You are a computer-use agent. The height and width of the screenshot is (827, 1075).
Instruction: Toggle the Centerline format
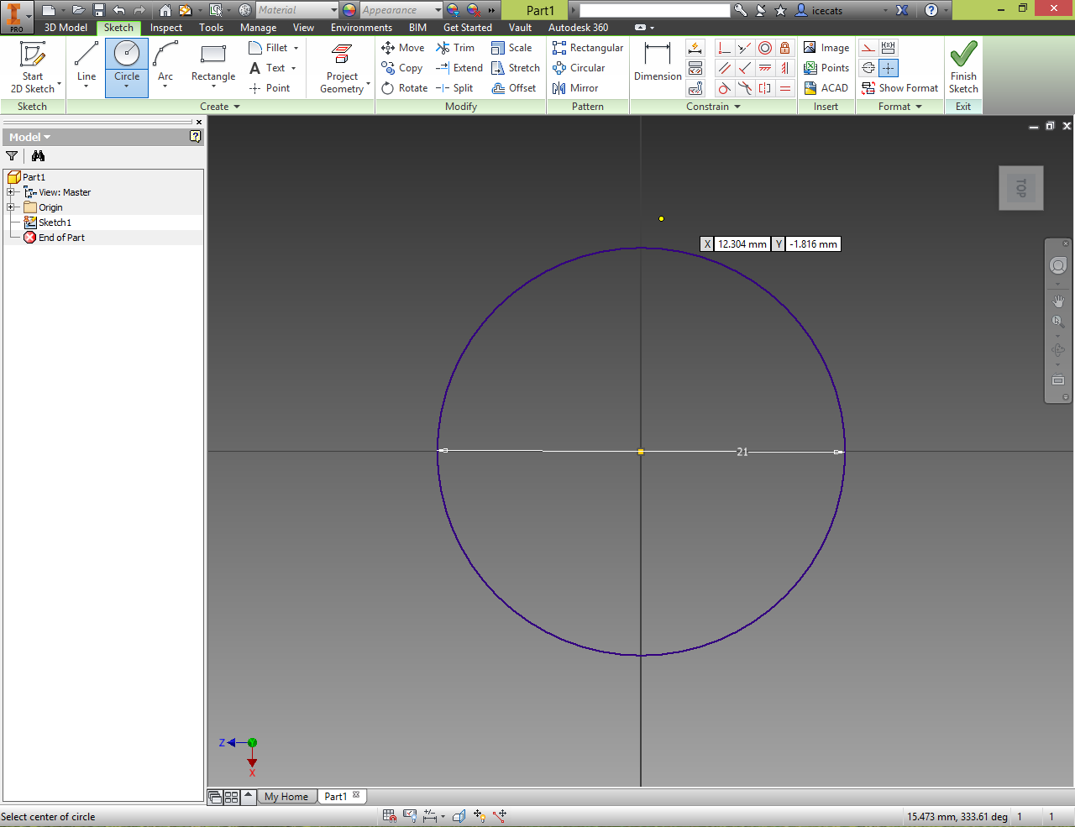(868, 68)
